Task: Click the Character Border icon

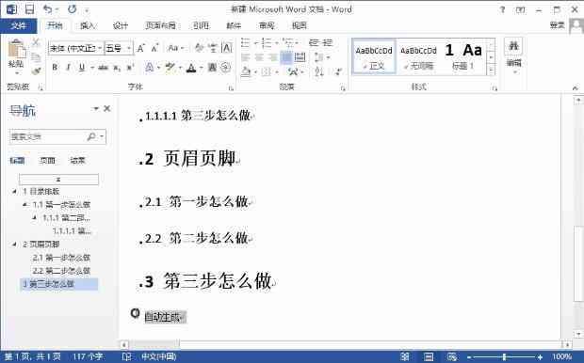Action: (x=226, y=48)
